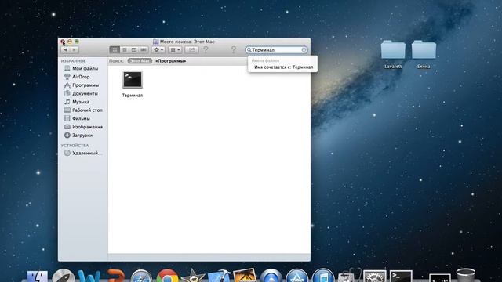Open System Preferences gear in the Dock
The height and width of the screenshot is (282, 502).
[375, 277]
